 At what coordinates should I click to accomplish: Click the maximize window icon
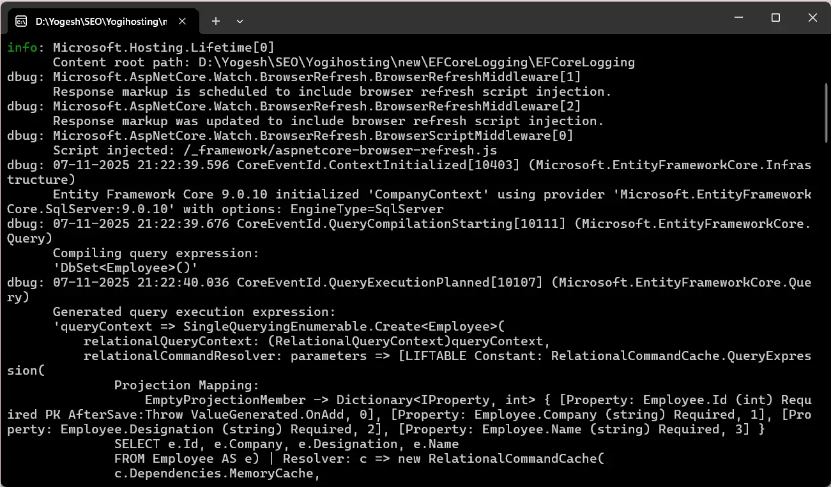pos(775,18)
